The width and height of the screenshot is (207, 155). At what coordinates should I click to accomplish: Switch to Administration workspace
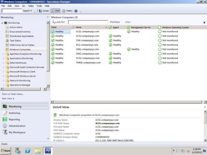coord(17,126)
